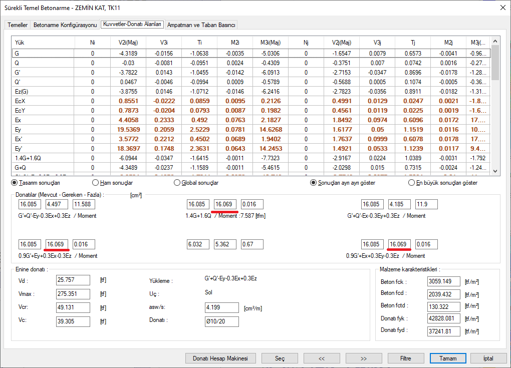Click the -7.7323 value in 1.4G+1.6Q row

pos(271,158)
